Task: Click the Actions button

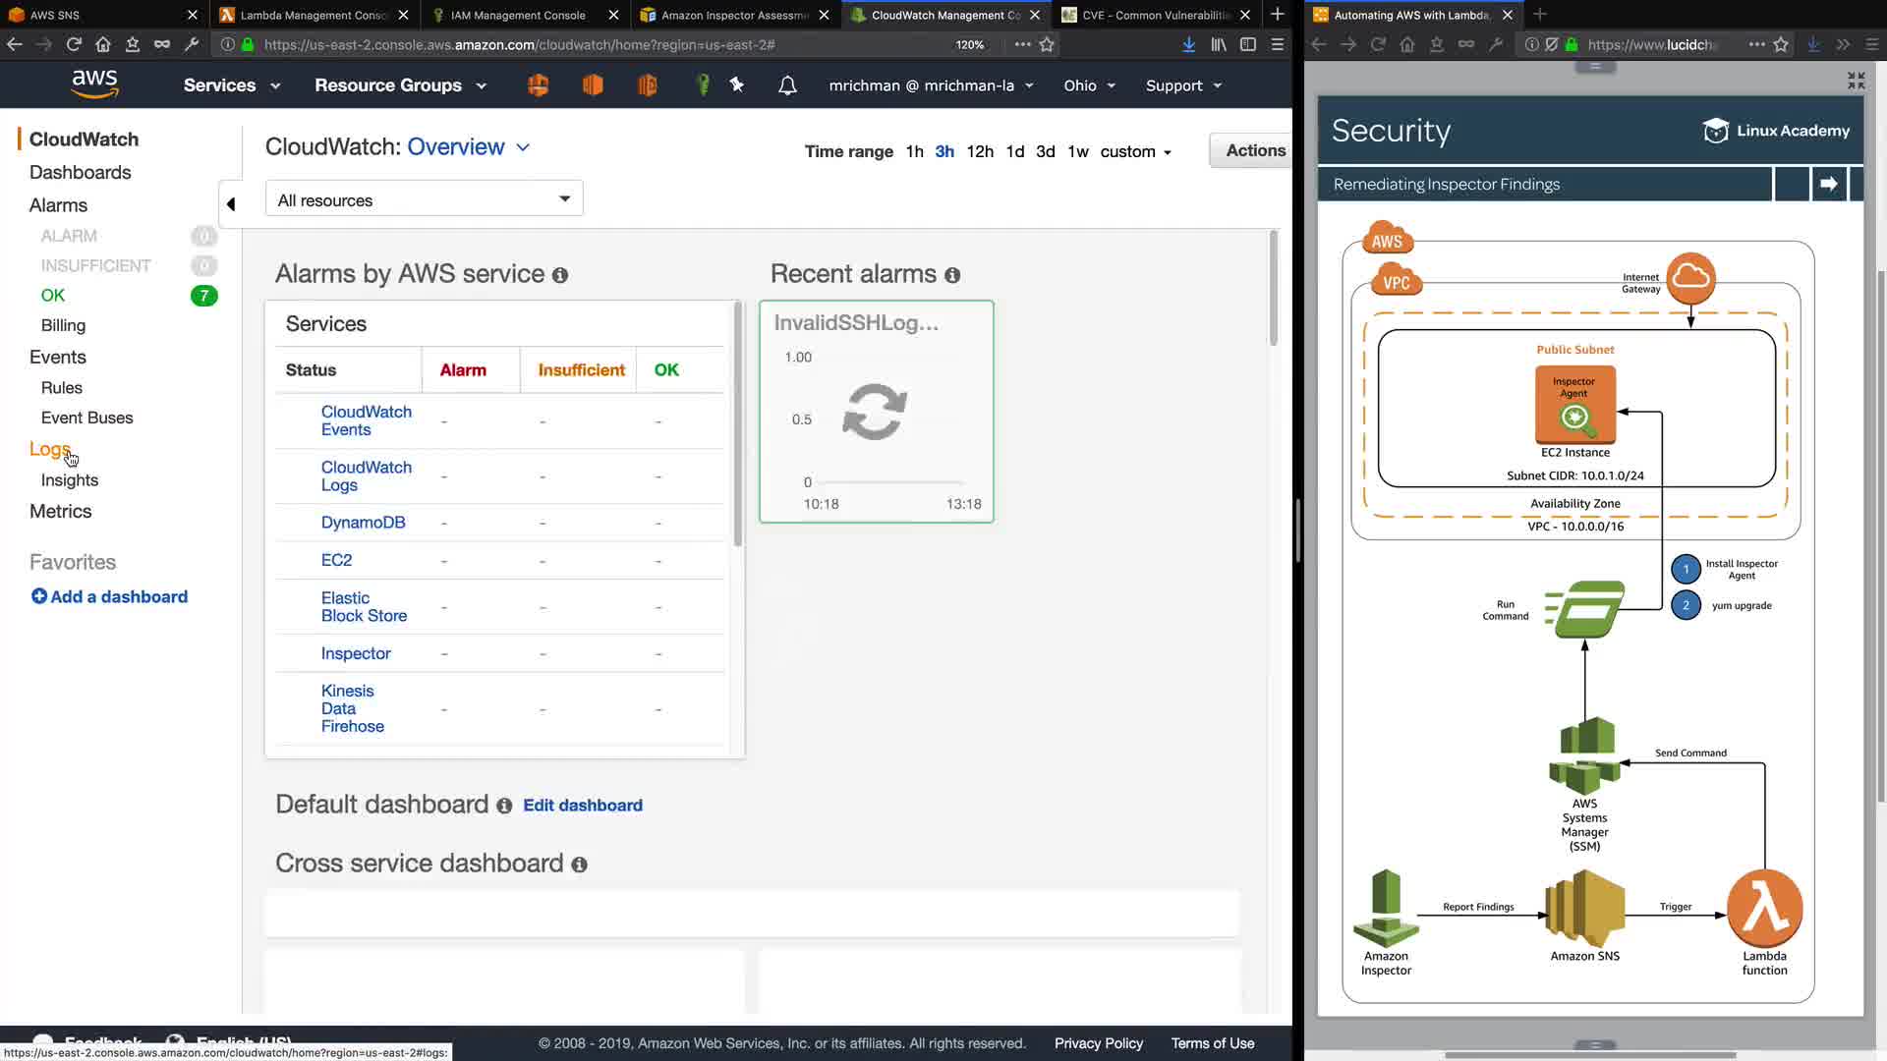Action: click(1255, 150)
